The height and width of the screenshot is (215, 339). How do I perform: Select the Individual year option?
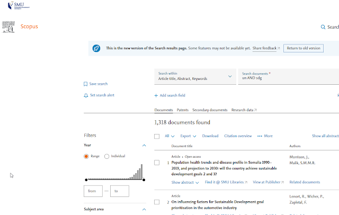(x=106, y=156)
